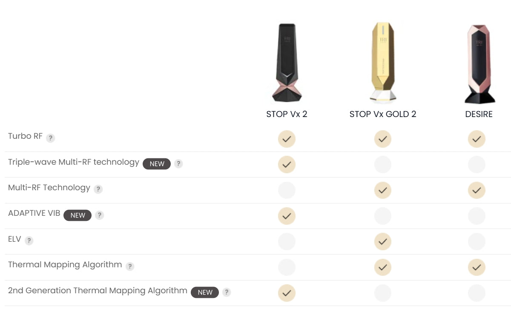Click the NEW badge beside ADAPTIVE VIB
Viewport: 511px width, 309px height.
coord(77,215)
